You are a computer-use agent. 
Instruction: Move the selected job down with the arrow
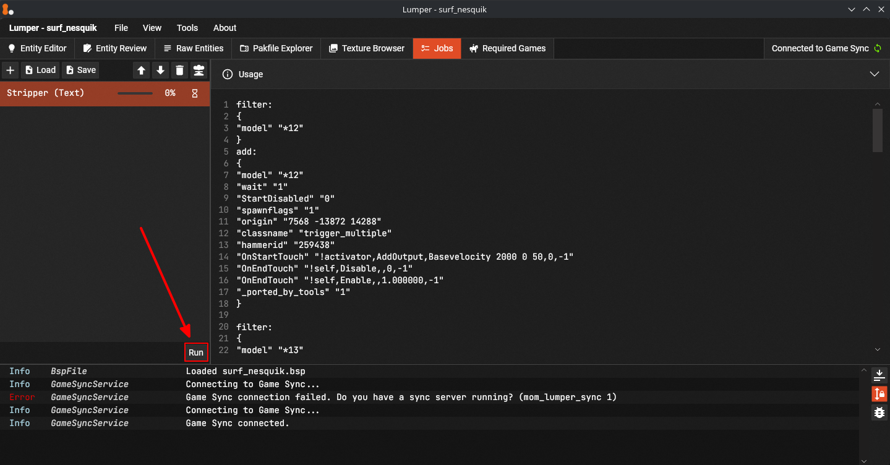pyautogui.click(x=160, y=70)
